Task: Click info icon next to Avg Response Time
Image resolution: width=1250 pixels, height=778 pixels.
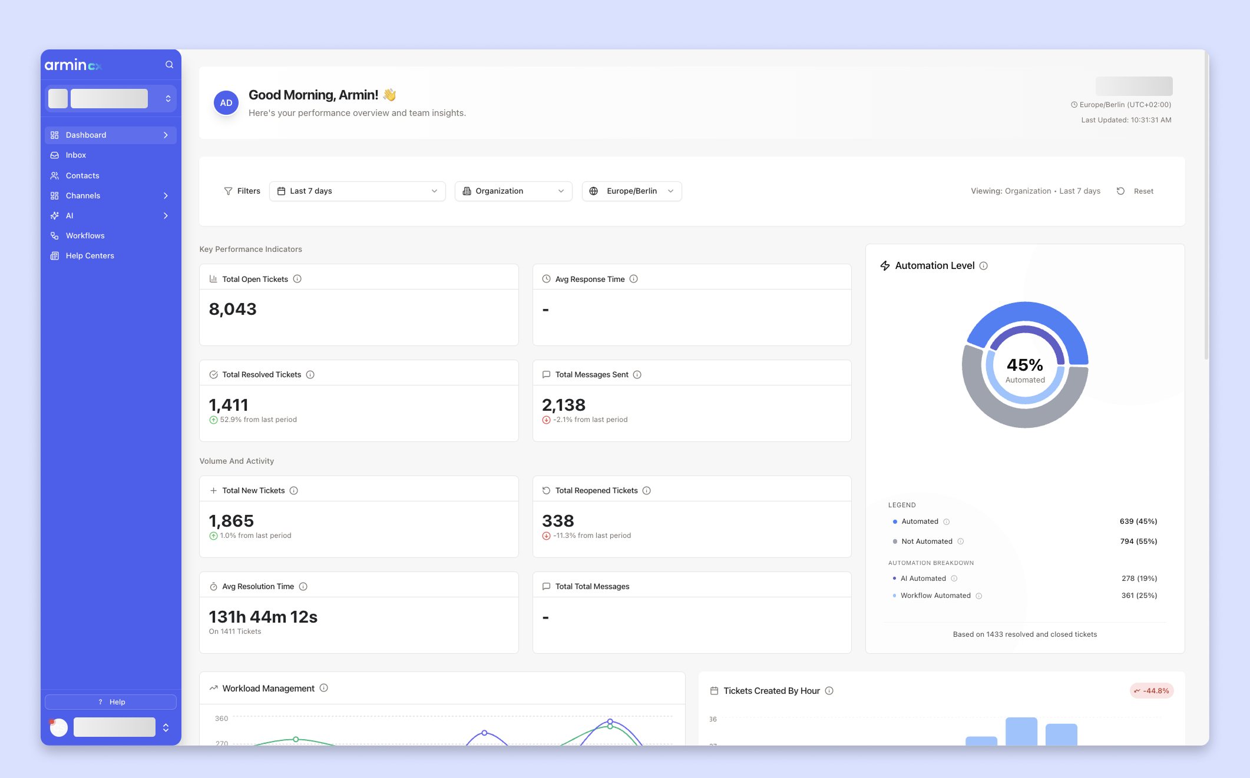Action: [634, 279]
